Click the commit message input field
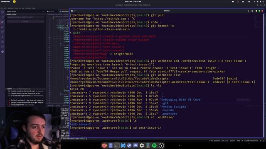This screenshot has height=149, width=266. pos(26,17)
